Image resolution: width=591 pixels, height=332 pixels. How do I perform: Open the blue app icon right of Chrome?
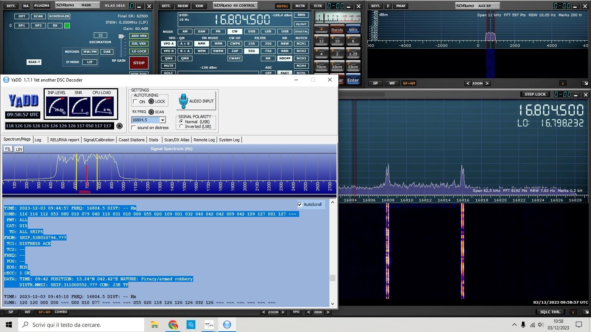191,325
